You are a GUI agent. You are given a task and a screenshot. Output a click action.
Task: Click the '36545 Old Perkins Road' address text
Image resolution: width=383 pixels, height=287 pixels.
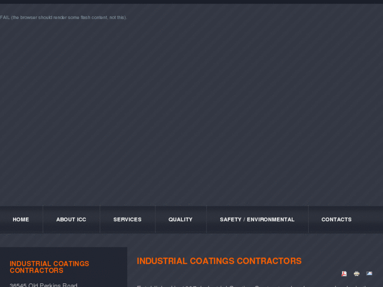[44, 285]
